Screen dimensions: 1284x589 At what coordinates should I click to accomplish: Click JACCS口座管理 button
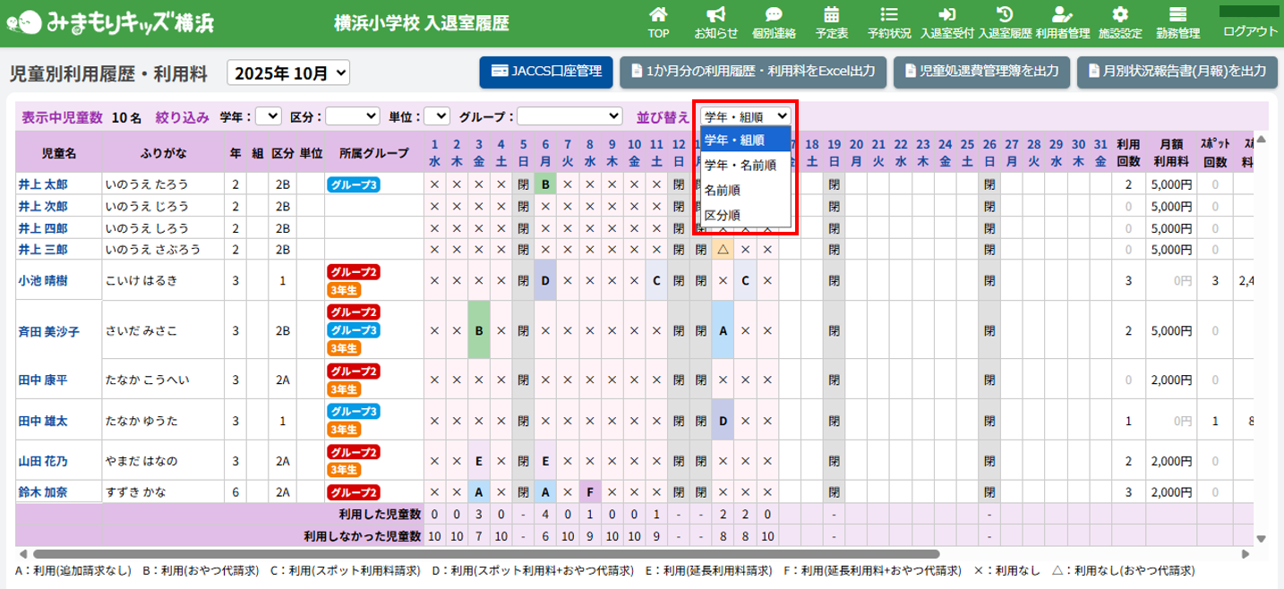pos(546,72)
